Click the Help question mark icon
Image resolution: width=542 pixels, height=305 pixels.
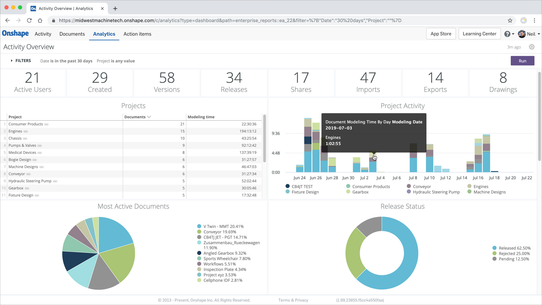(x=507, y=34)
